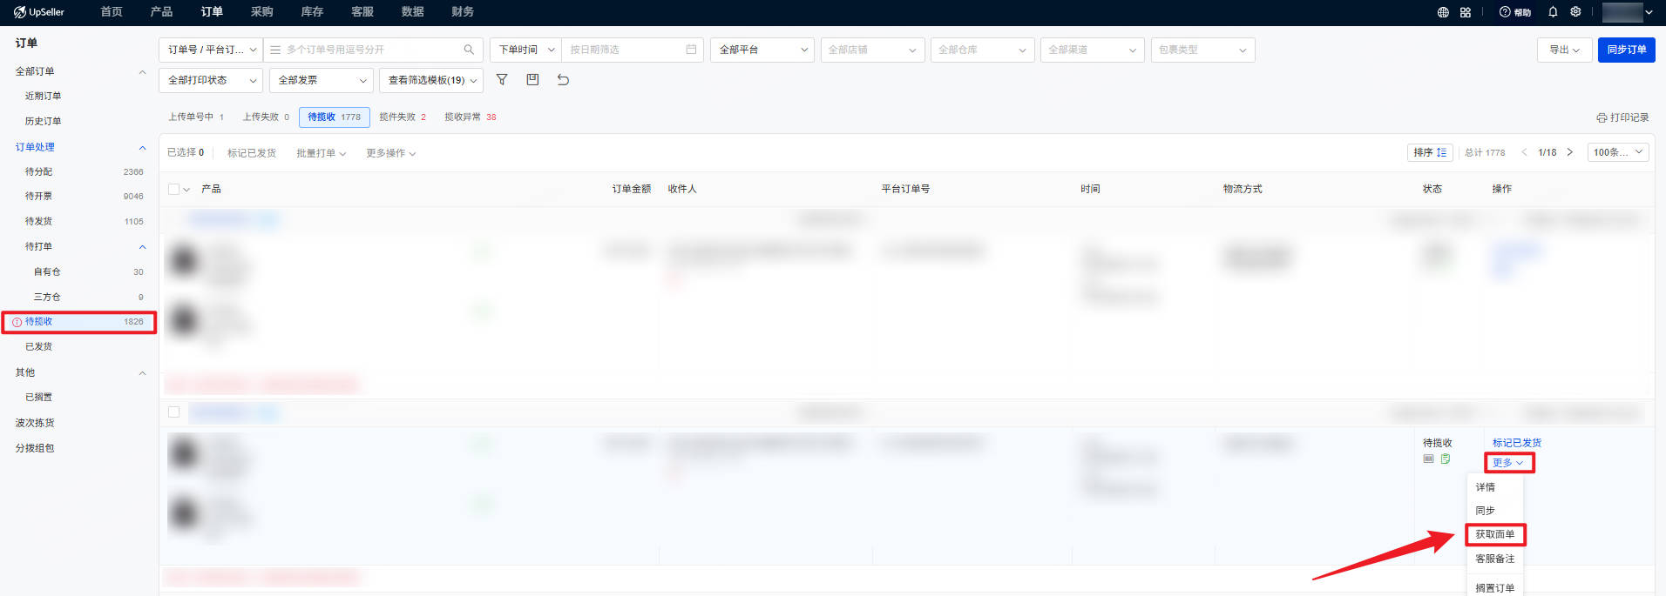Viewport: 1666px width, 596px height.
Task: Open the settings gear icon
Action: coord(1575,12)
